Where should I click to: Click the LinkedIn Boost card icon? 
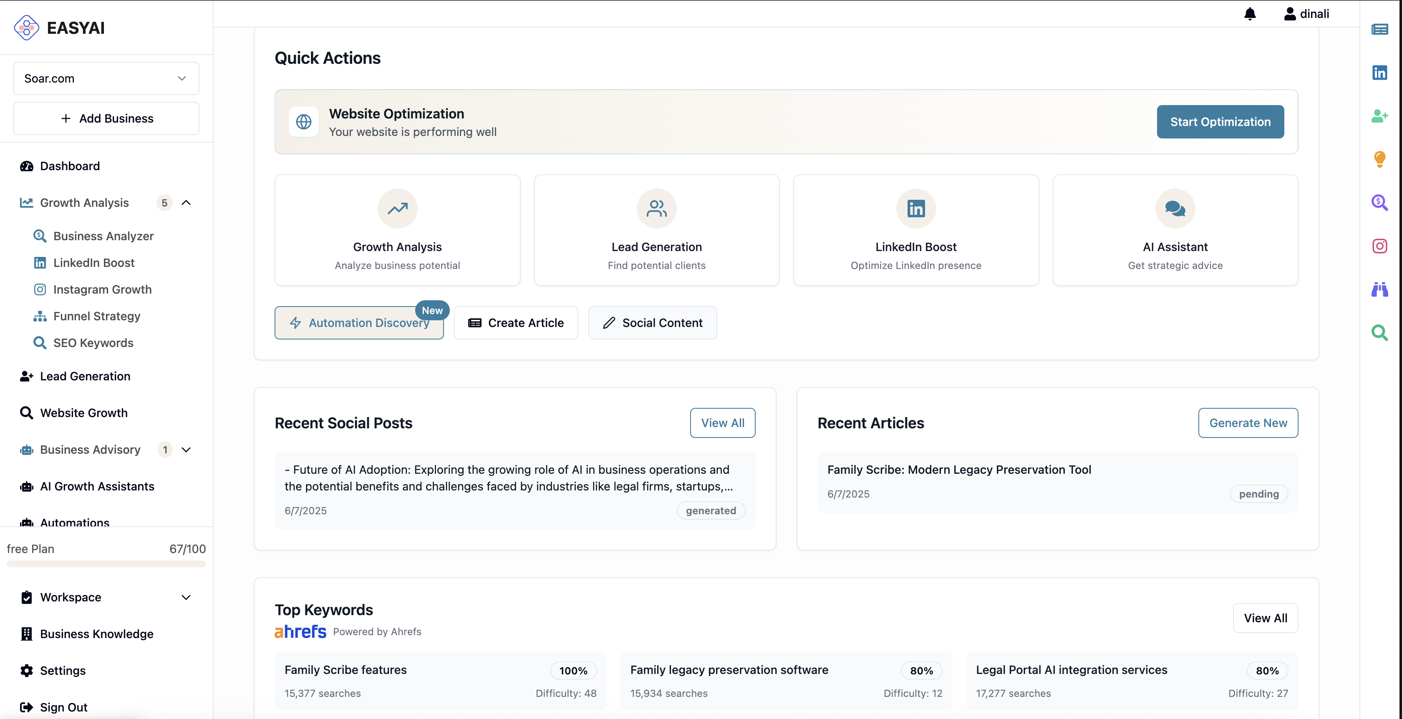[x=915, y=208]
